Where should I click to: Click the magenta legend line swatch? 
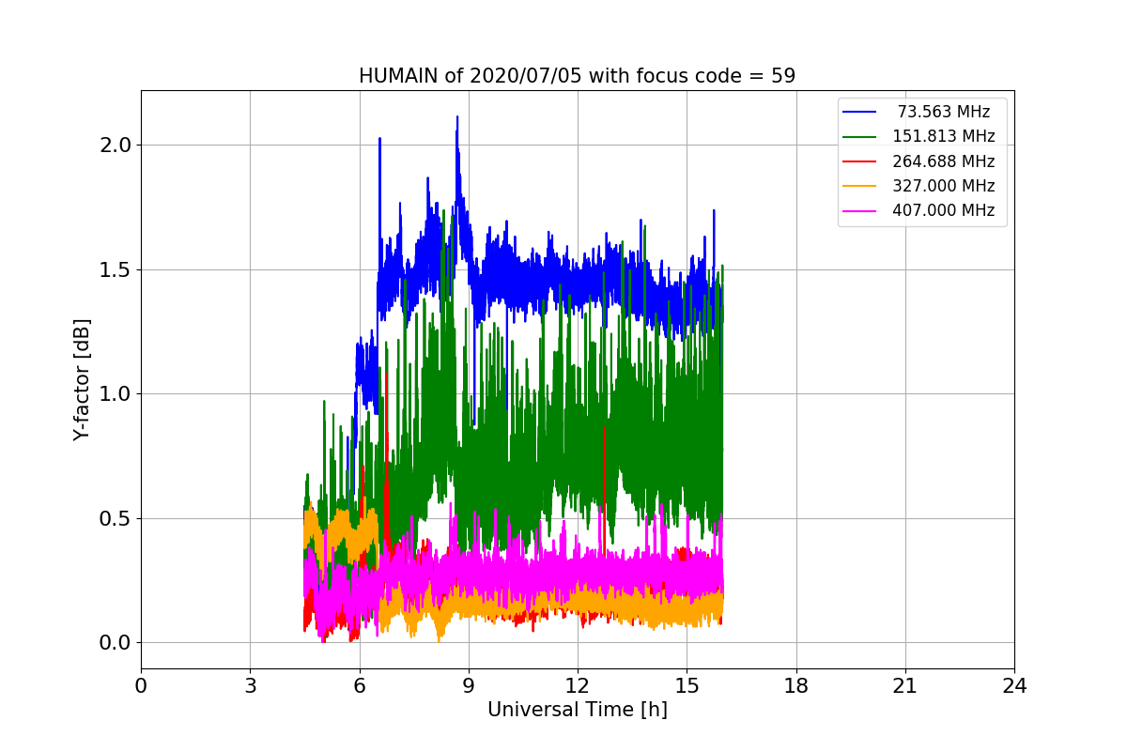[859, 211]
